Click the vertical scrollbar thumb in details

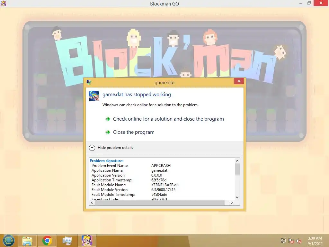(x=237, y=169)
